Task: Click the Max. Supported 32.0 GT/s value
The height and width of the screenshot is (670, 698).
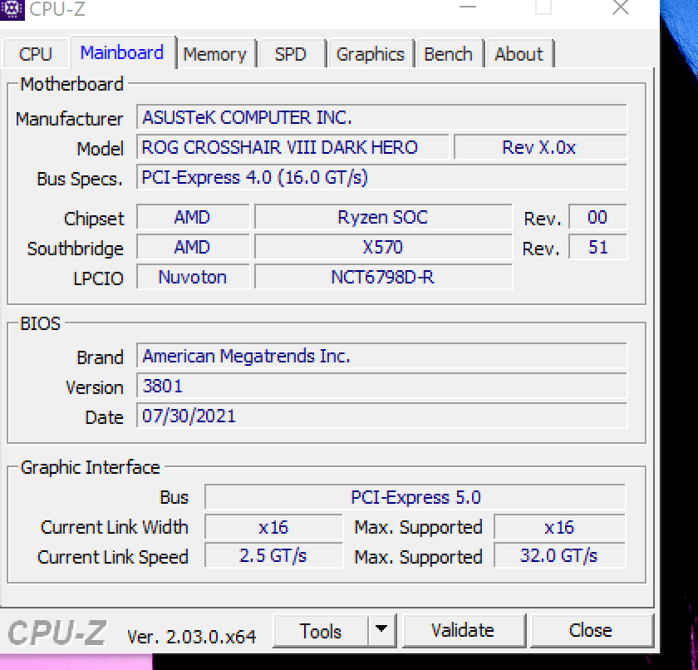Action: [559, 555]
